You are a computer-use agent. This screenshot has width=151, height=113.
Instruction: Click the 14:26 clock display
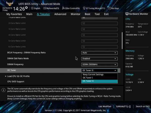click(x=19, y=9)
